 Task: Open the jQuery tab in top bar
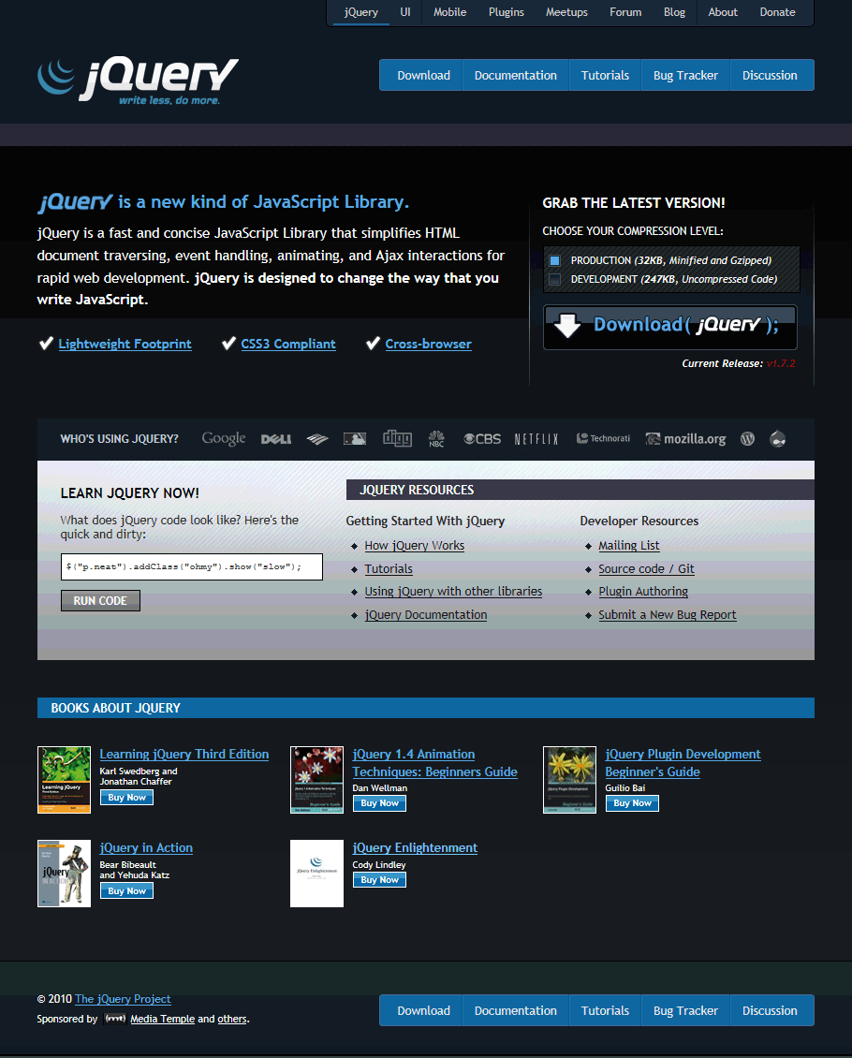point(360,12)
